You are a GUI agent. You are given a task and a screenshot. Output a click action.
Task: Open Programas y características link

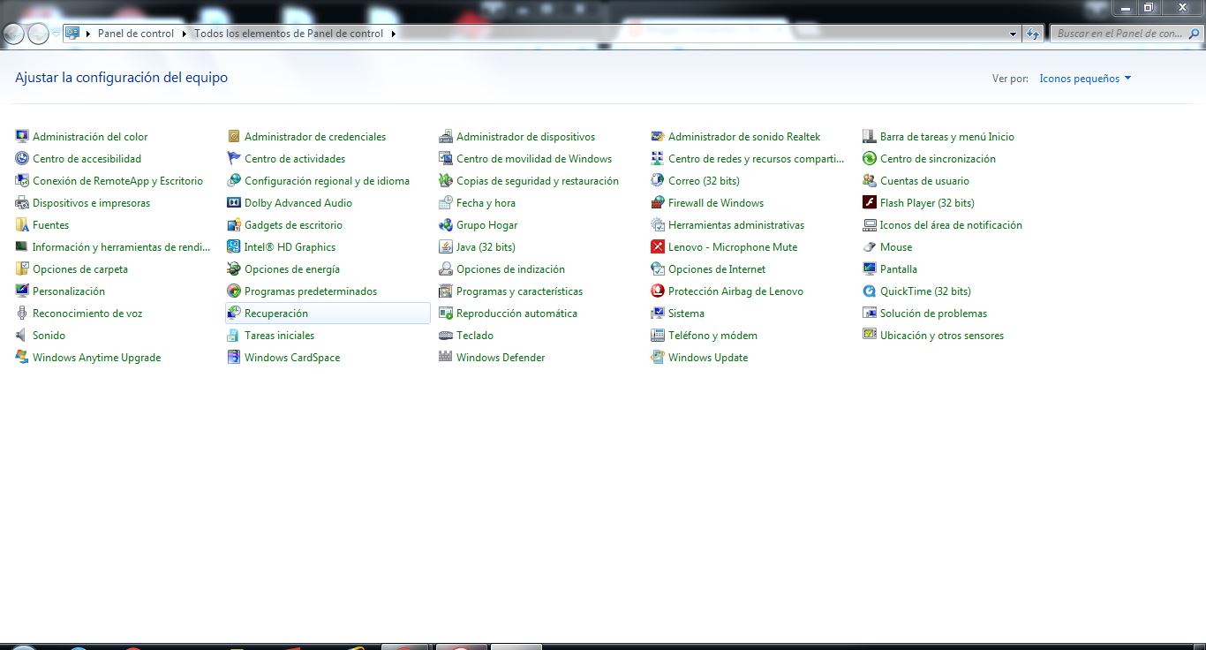tap(519, 291)
